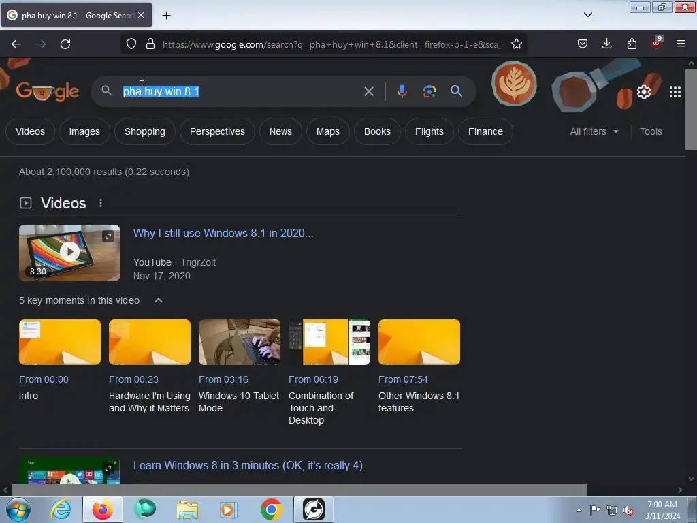Search by image with Lens icon
This screenshot has width=697, height=523.
[429, 91]
